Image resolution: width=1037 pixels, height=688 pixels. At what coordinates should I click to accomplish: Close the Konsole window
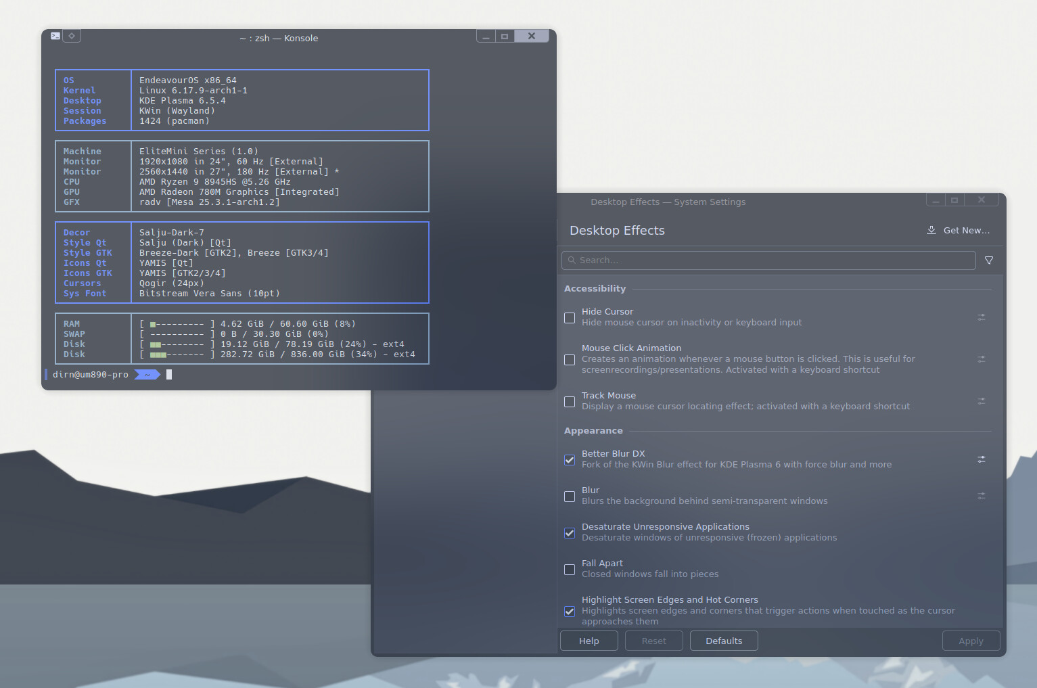[x=532, y=37]
